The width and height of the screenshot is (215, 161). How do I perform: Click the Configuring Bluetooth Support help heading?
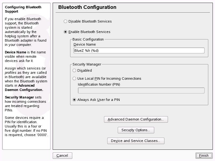[23, 9]
